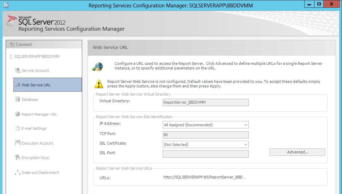Click the Report Manager URL icon

click(18, 114)
